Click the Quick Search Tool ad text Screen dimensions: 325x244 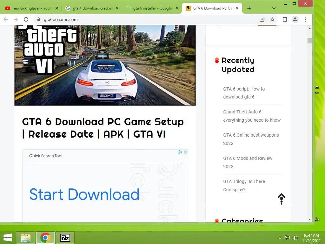[46, 156]
